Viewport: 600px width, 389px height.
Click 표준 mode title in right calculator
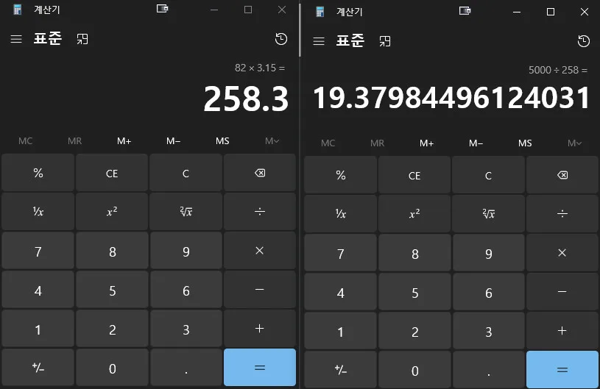point(350,41)
